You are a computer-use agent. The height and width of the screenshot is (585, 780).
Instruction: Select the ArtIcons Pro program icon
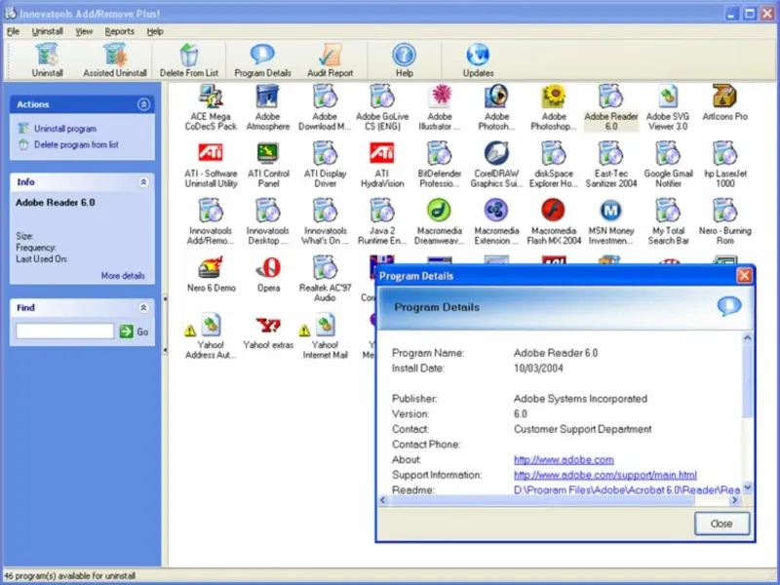pos(724,103)
